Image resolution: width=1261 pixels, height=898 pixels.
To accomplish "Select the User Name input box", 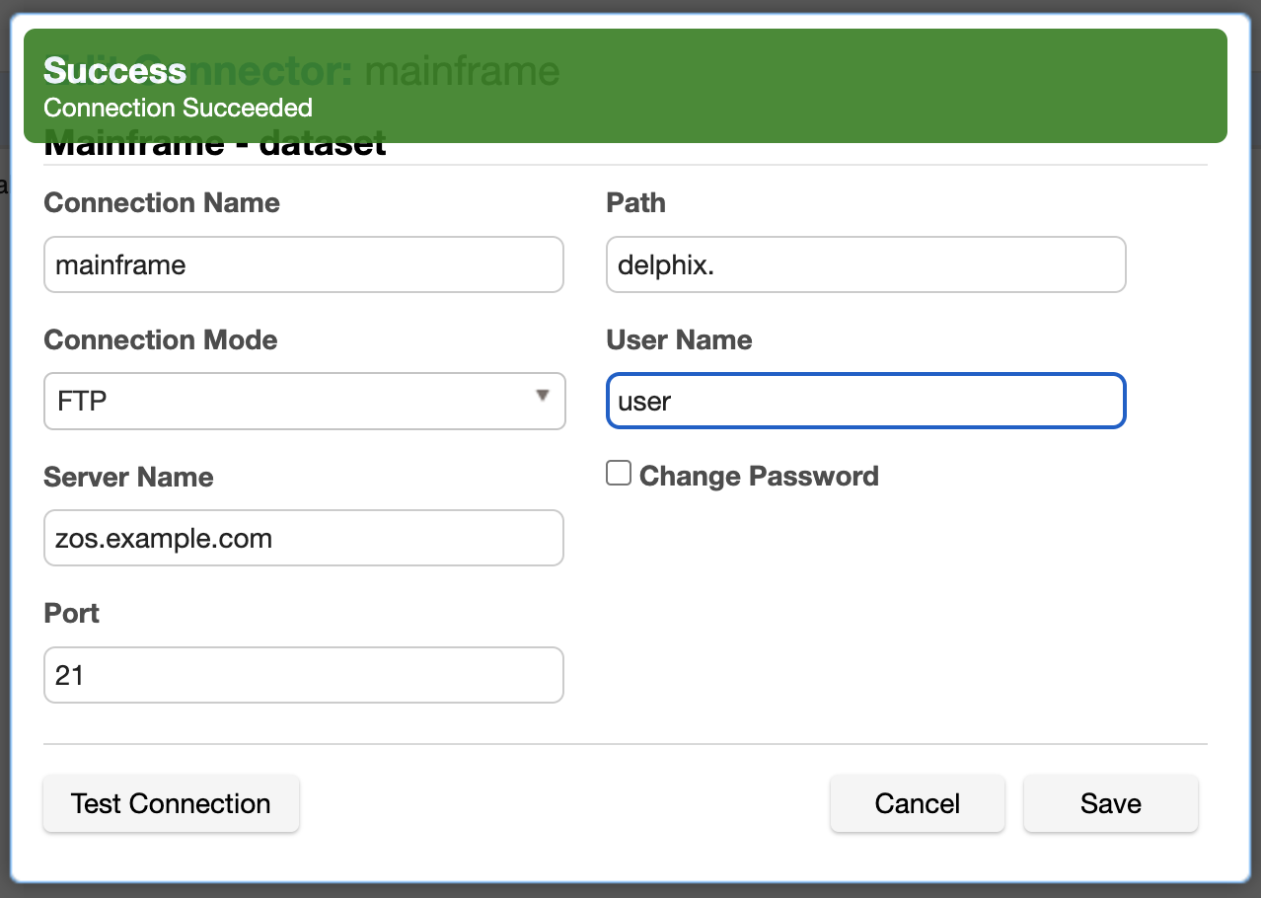I will (865, 401).
